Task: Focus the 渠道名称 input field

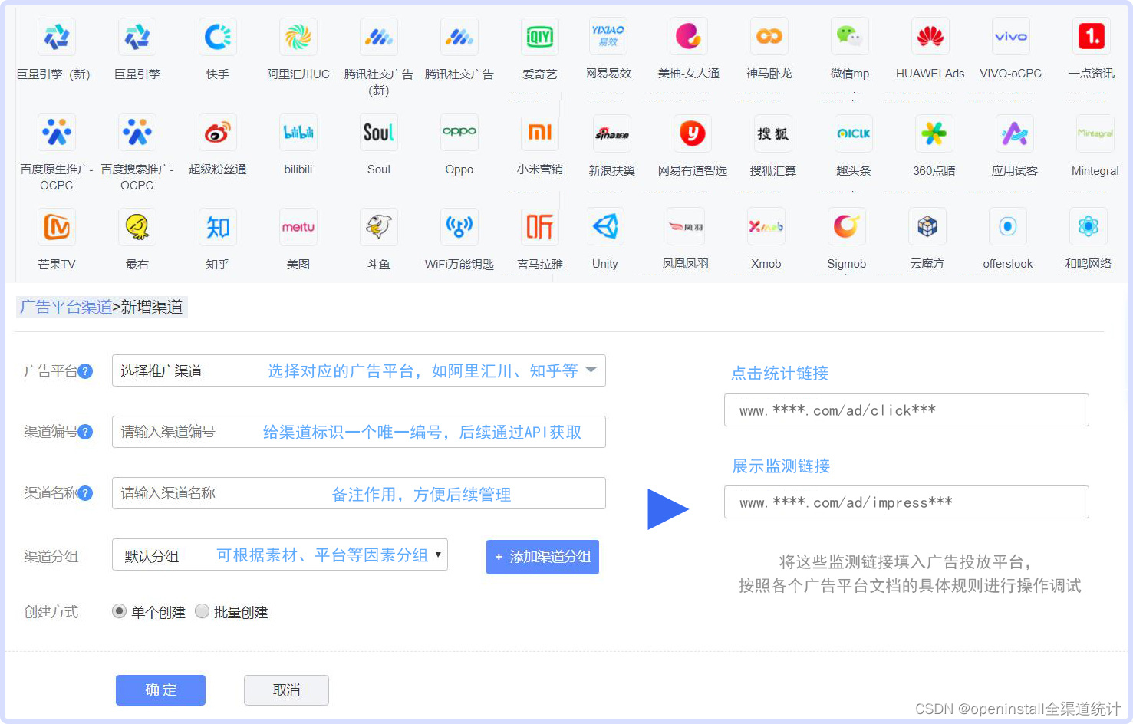Action: (x=359, y=493)
